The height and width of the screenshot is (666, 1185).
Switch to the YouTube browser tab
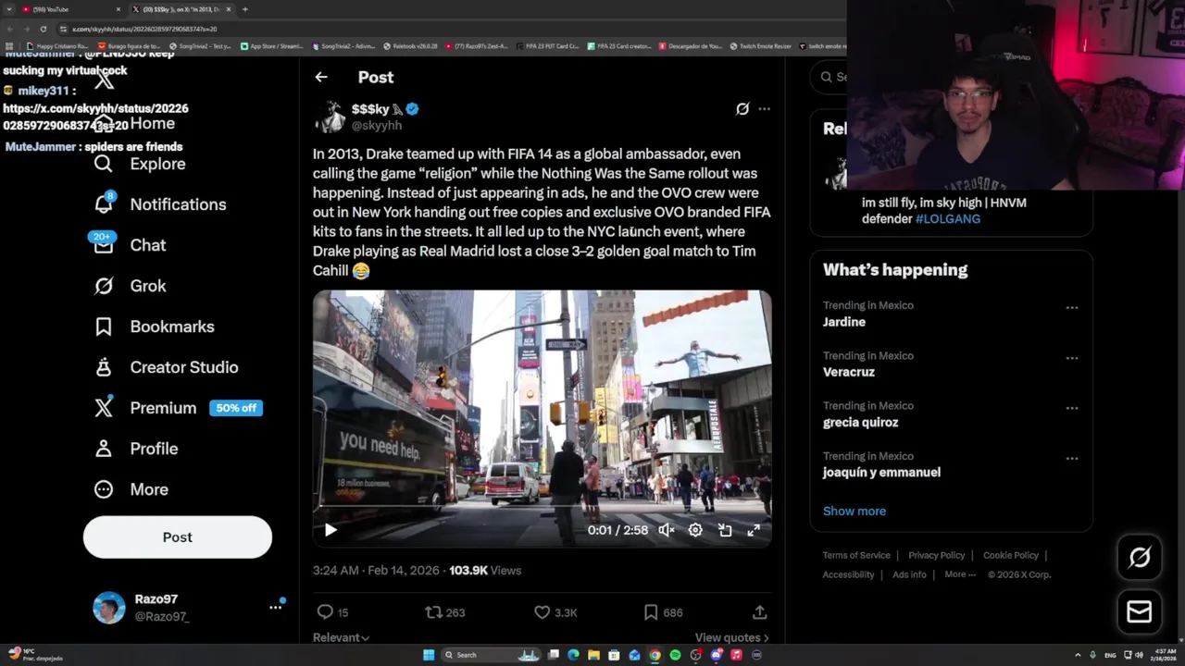[69, 9]
